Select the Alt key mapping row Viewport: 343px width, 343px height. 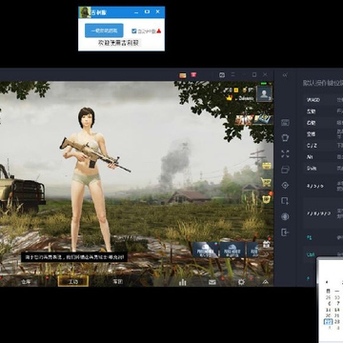tap(323, 157)
